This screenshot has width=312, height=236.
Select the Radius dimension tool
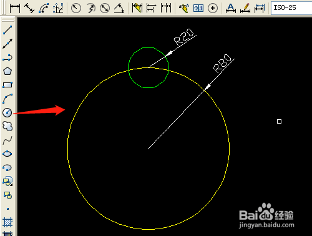76,8
